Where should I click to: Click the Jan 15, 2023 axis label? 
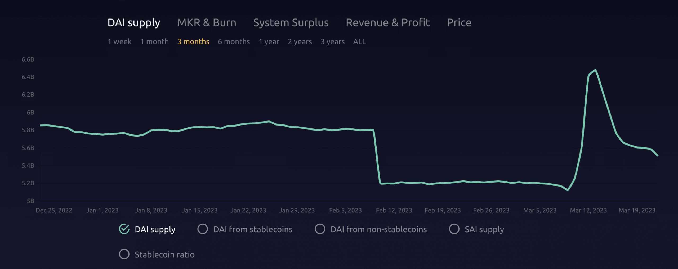tap(199, 210)
